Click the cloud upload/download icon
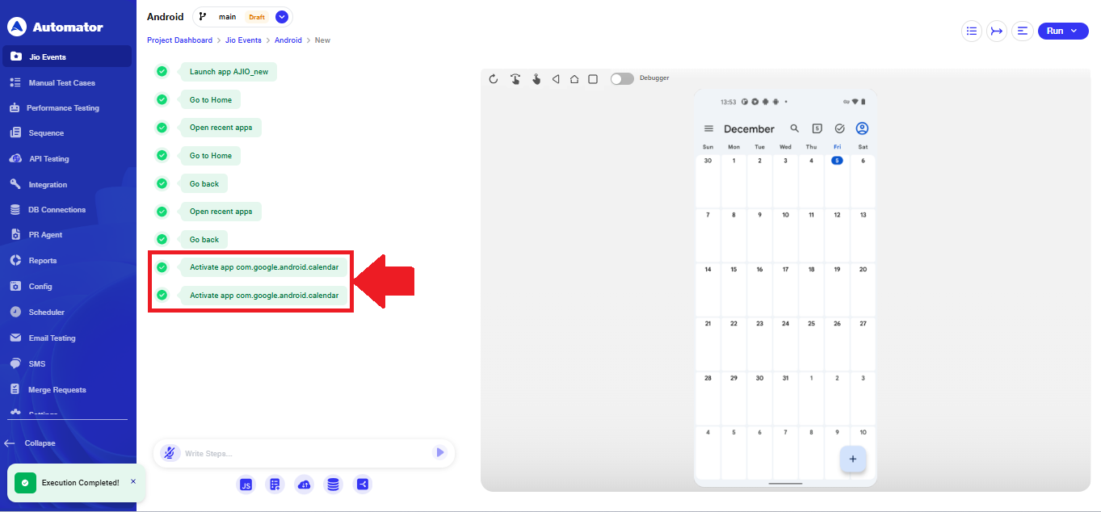This screenshot has height=512, width=1101. point(304,485)
